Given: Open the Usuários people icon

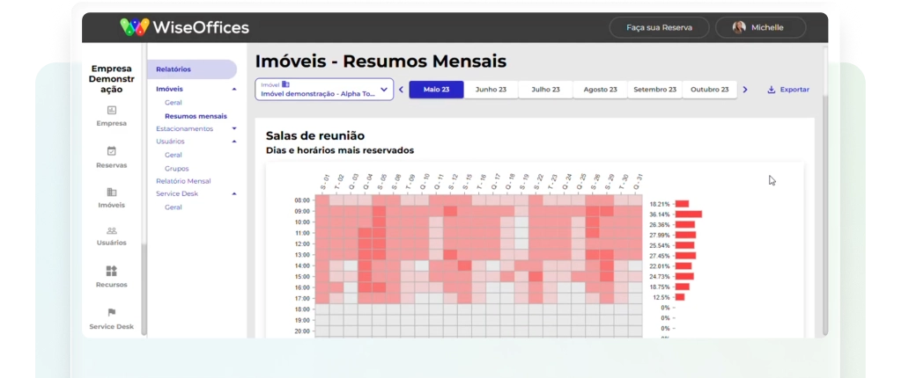Looking at the screenshot, I should point(111,230).
